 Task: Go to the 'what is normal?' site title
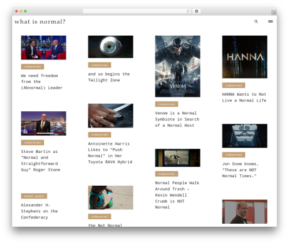[x=40, y=21]
